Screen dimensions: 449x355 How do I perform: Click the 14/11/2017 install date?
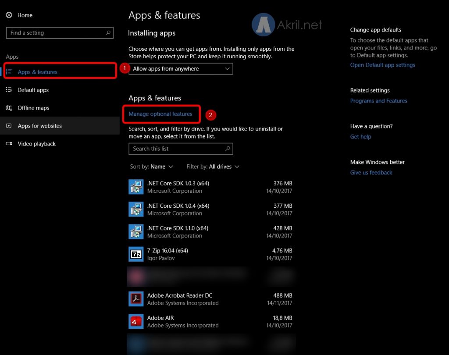point(279,303)
